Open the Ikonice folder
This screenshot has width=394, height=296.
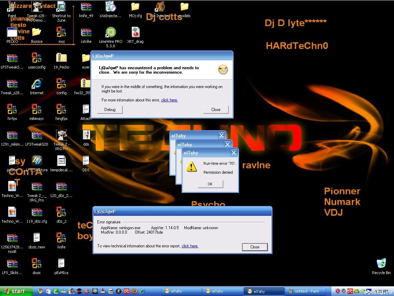pyautogui.click(x=37, y=36)
